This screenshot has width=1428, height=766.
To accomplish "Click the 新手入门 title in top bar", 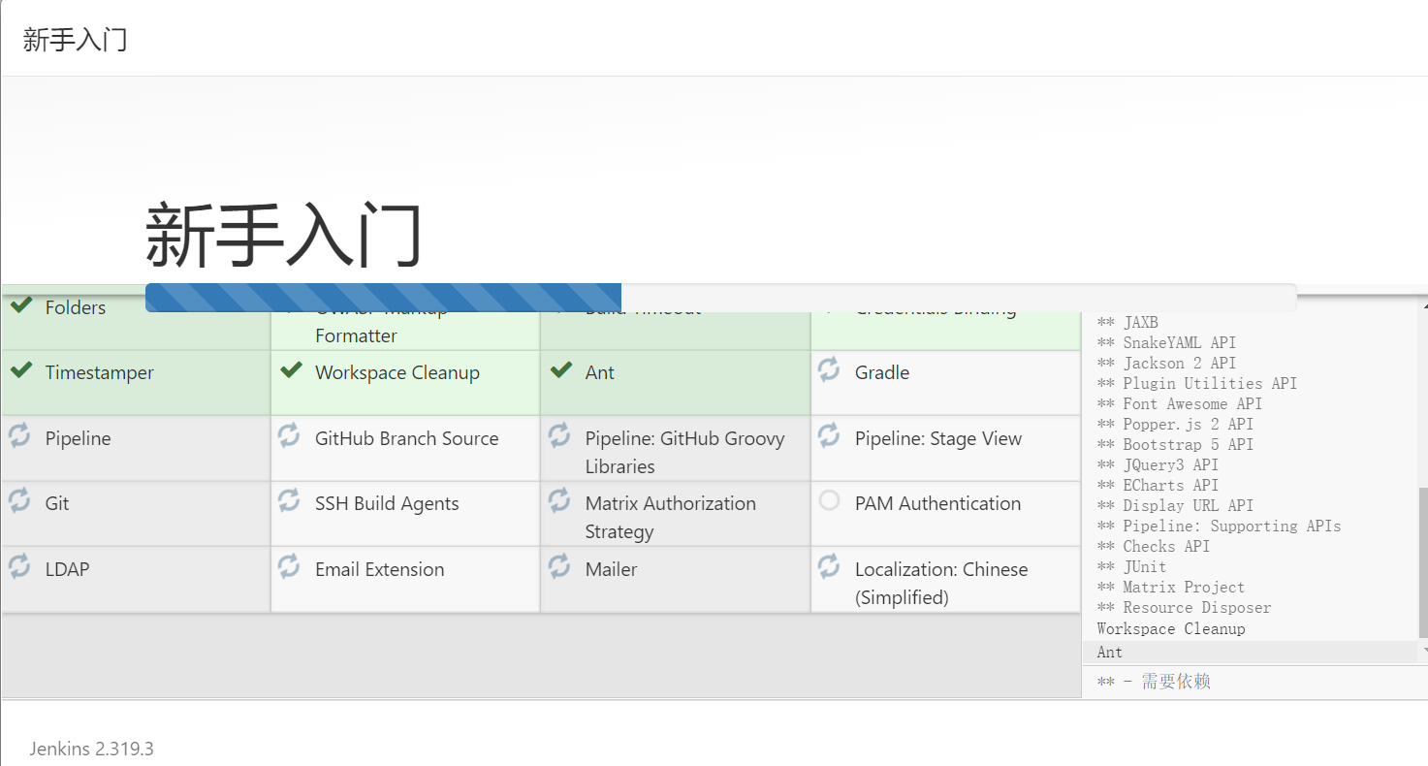I will [76, 40].
